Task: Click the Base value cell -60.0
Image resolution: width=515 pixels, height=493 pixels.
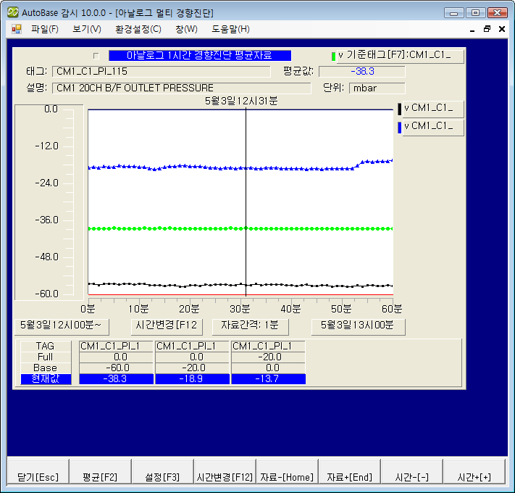Action: click(116, 368)
